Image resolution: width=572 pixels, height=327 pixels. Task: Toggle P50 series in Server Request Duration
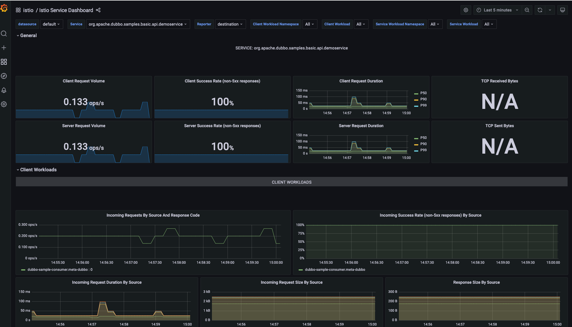pyautogui.click(x=423, y=138)
